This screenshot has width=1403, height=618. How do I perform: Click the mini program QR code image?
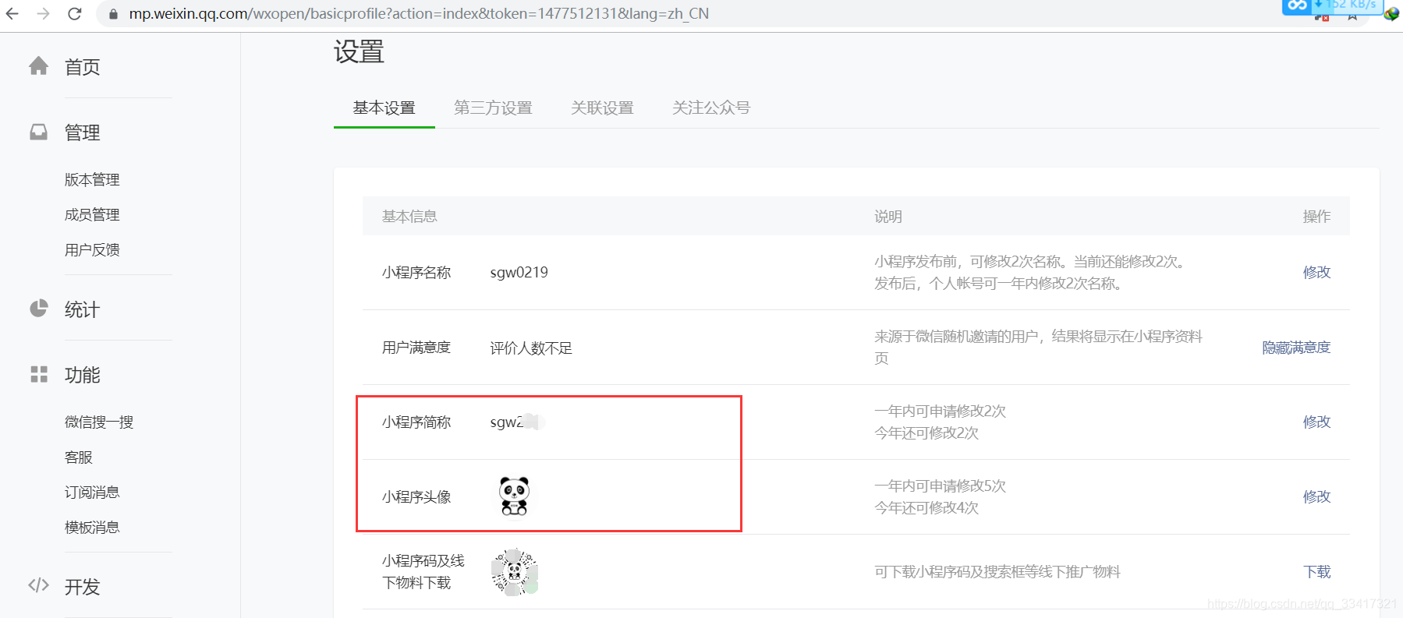[515, 571]
